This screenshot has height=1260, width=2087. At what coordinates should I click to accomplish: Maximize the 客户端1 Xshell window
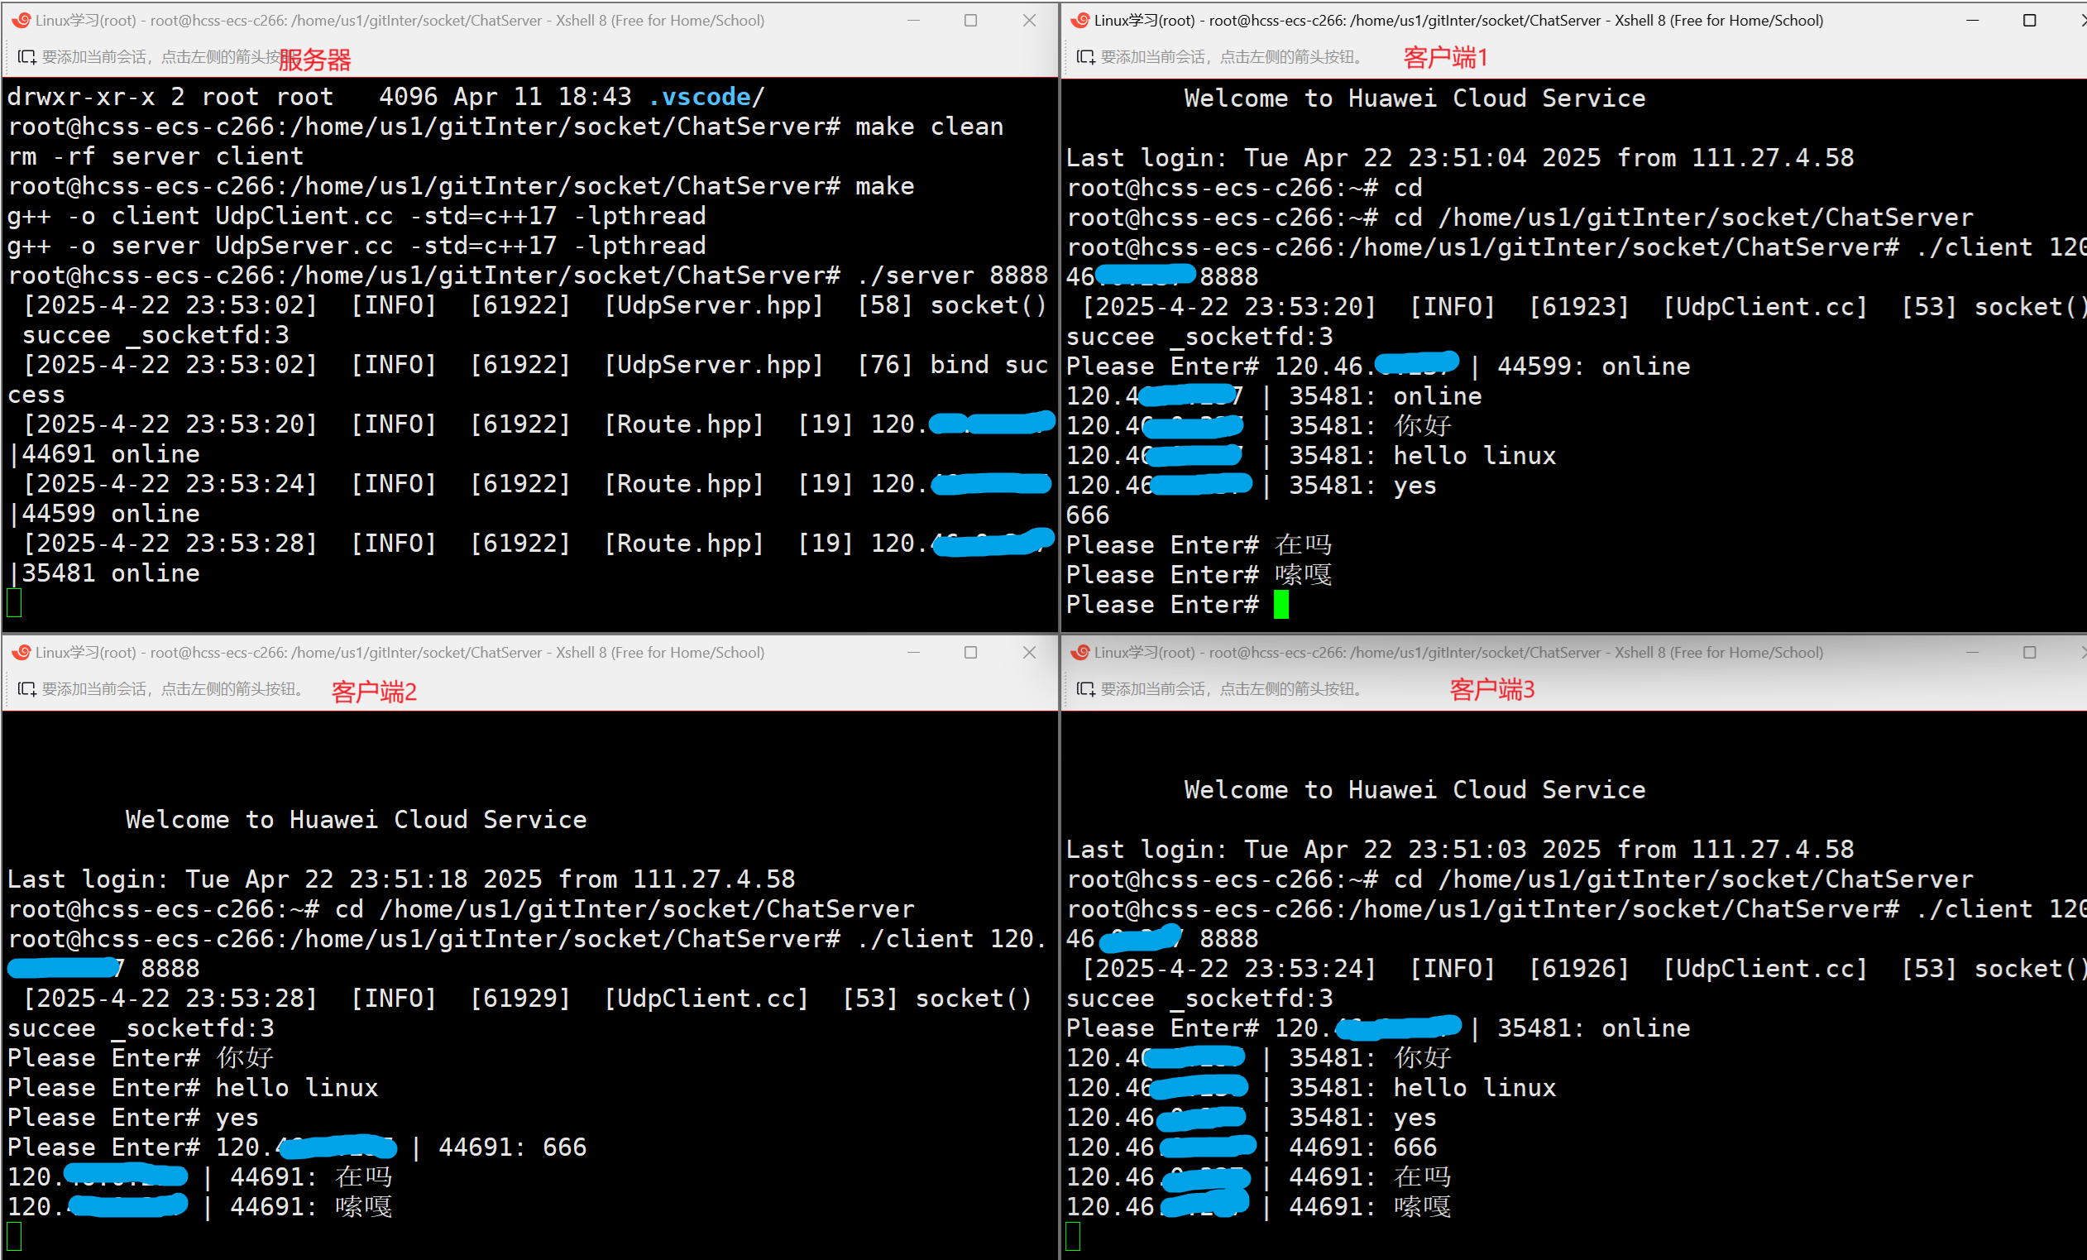pyautogui.click(x=2029, y=21)
